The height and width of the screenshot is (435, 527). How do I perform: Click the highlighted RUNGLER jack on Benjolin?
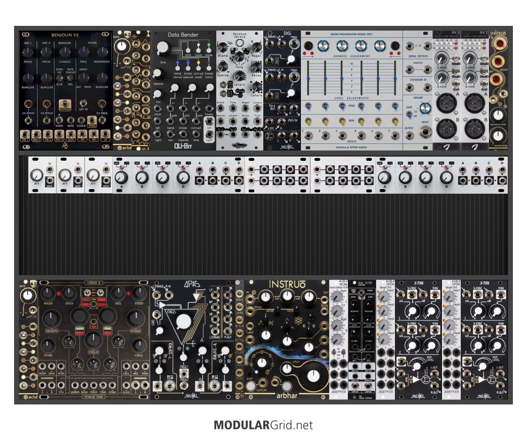point(65,104)
